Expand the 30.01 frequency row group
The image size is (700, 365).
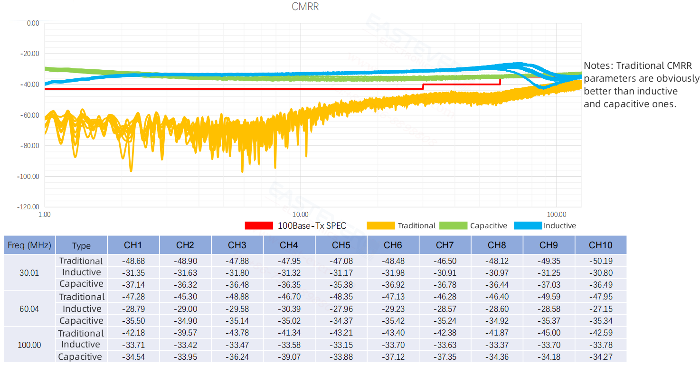[x=29, y=272]
